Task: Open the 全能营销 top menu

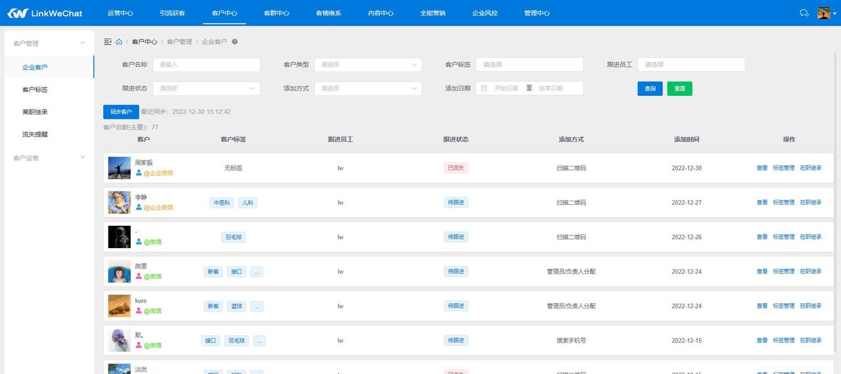Action: coord(432,13)
